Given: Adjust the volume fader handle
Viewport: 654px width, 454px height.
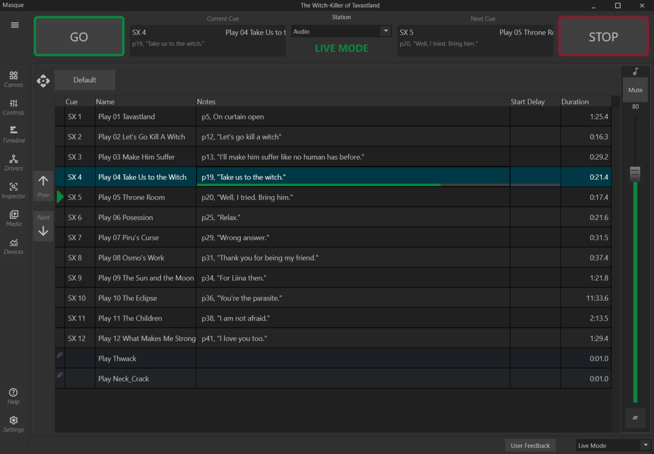Looking at the screenshot, I should coord(635,174).
